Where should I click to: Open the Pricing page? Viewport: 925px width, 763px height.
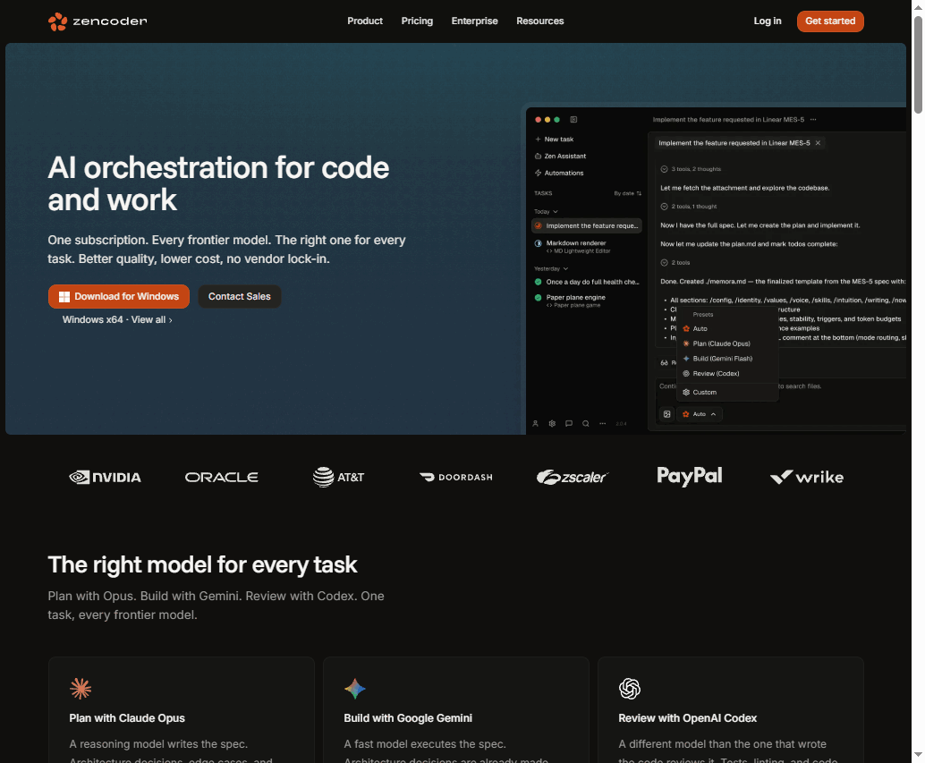tap(417, 21)
